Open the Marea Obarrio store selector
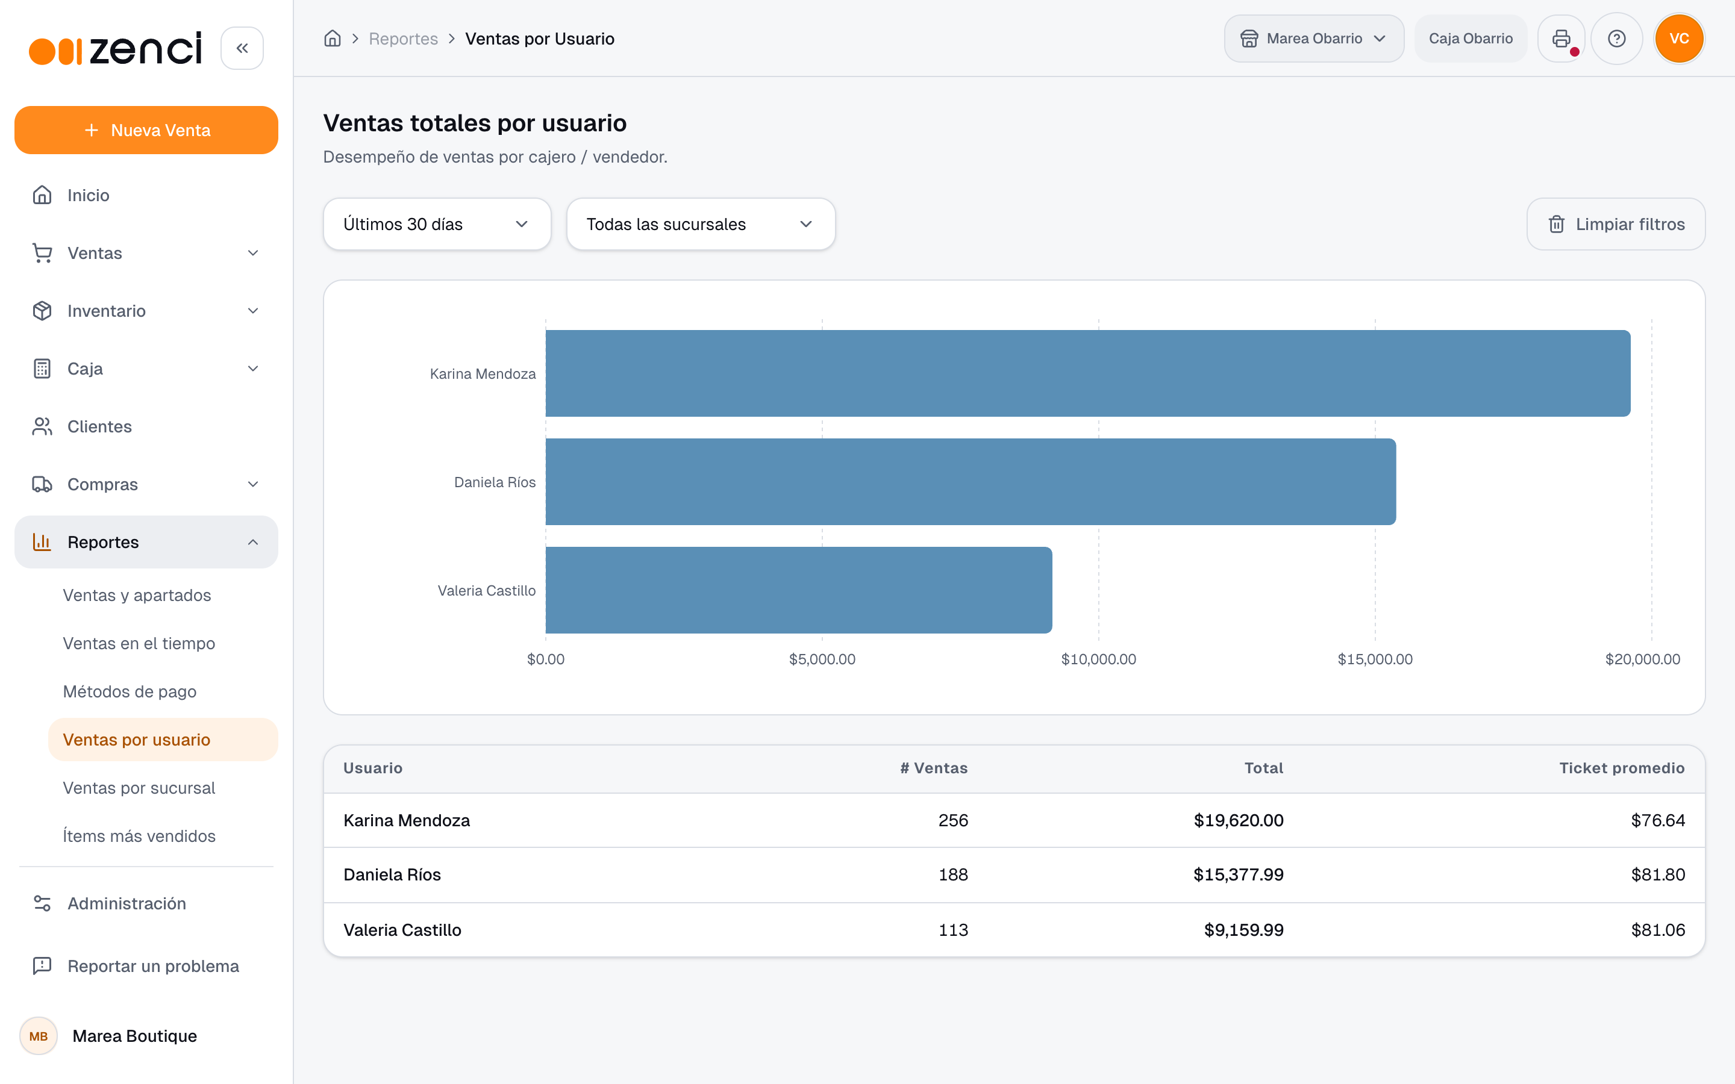Viewport: 1735px width, 1084px height. [1313, 39]
